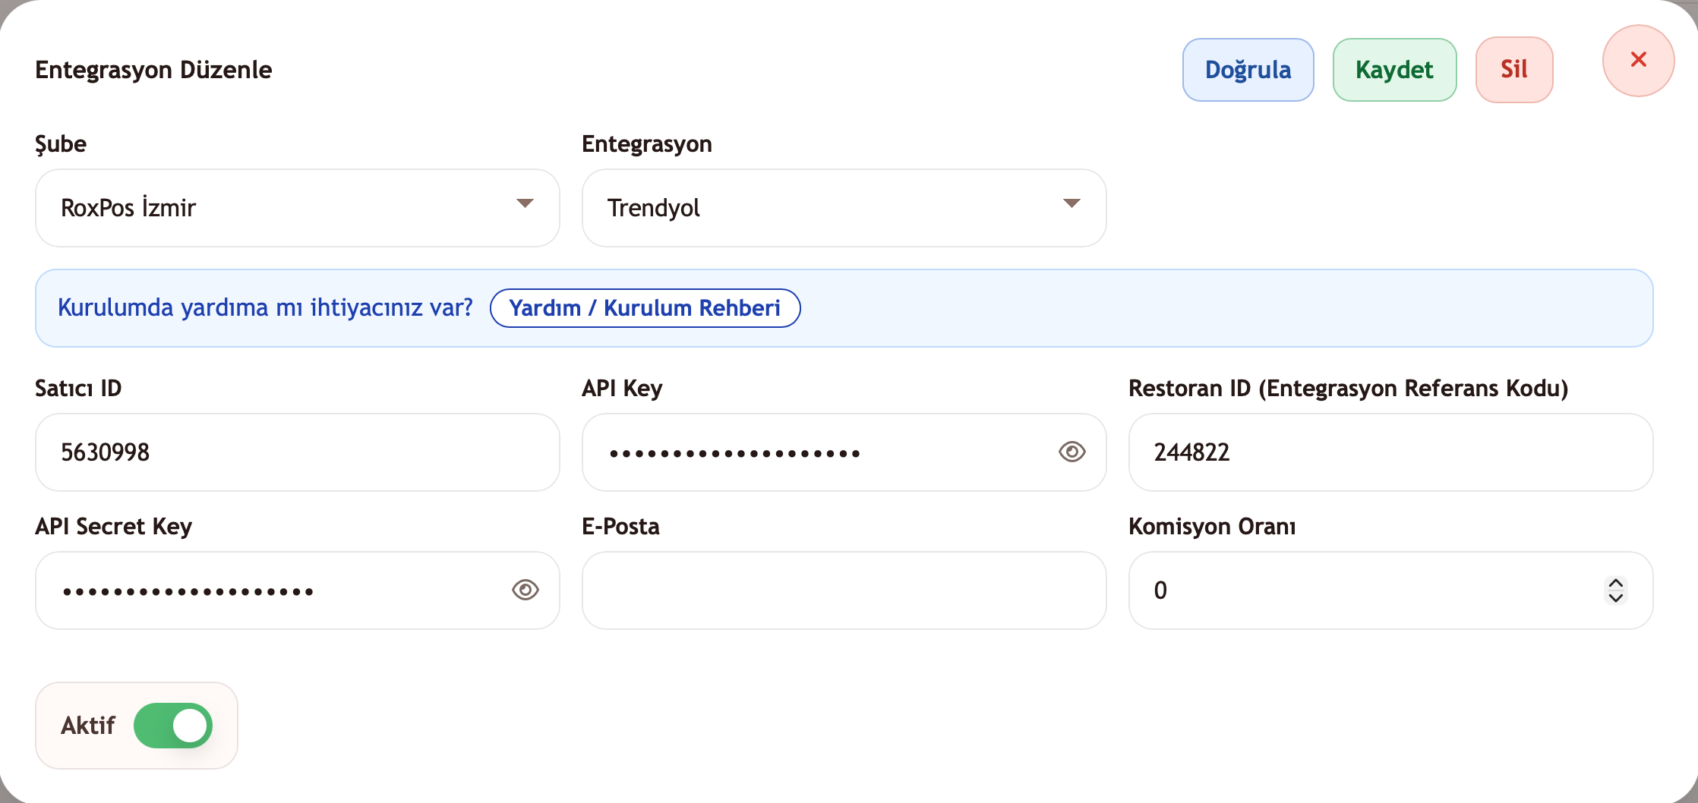
Task: Focus the API Secret Key field
Action: pos(273,590)
